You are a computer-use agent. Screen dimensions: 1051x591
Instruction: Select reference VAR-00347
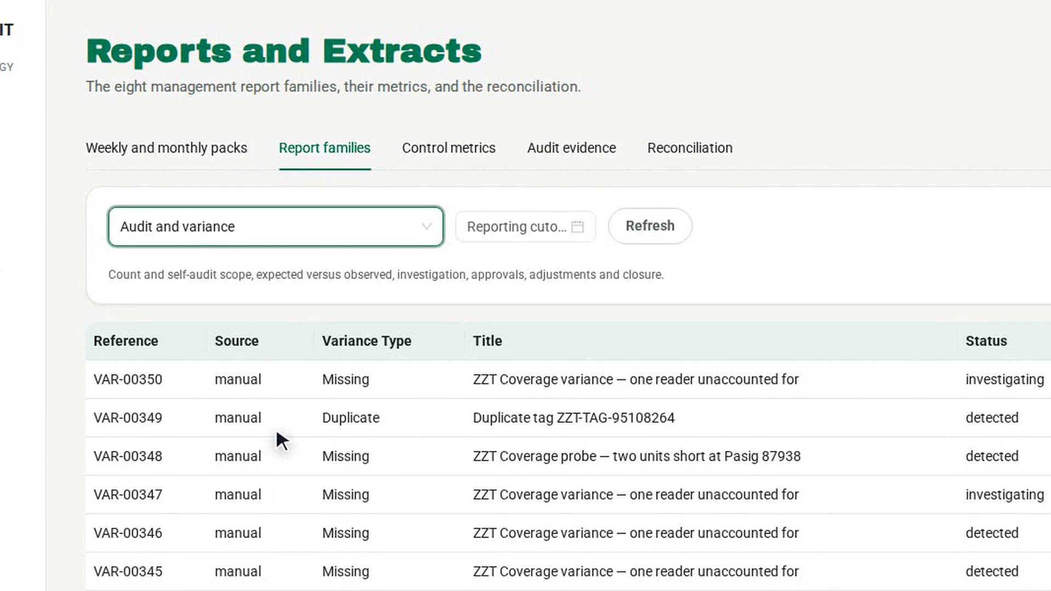click(x=128, y=494)
